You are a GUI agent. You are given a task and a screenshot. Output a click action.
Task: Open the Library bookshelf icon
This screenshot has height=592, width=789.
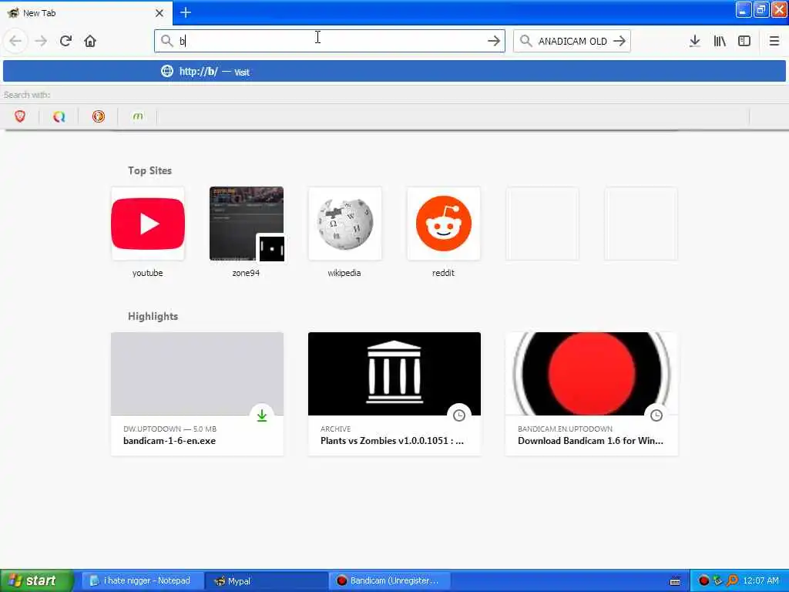(x=720, y=41)
